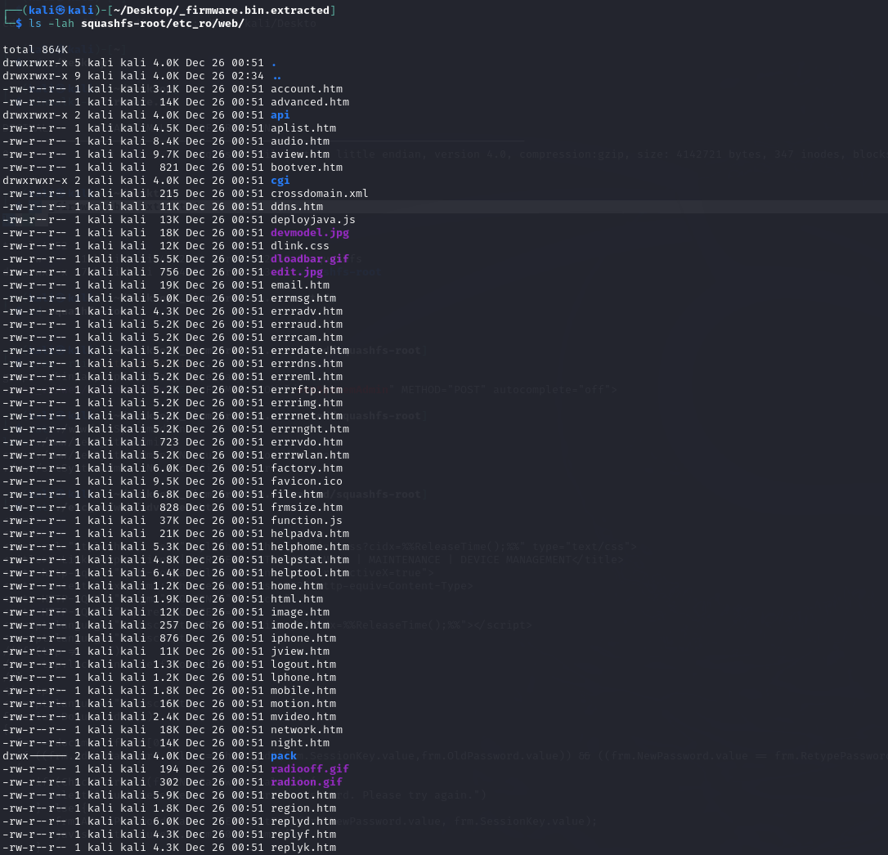
Task: Click the blue api directory name
Action: click(280, 115)
